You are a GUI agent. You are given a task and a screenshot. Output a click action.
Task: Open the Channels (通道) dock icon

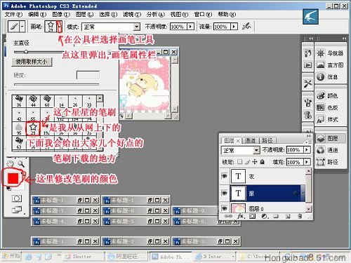click(x=320, y=150)
